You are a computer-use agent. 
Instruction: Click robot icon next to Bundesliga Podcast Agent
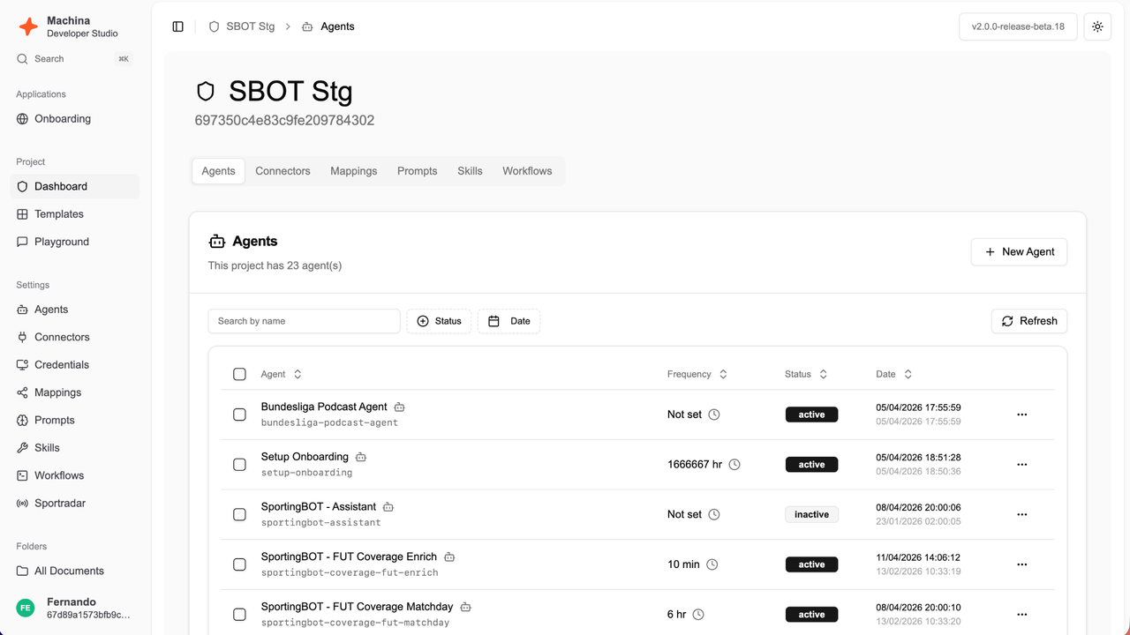tap(399, 407)
